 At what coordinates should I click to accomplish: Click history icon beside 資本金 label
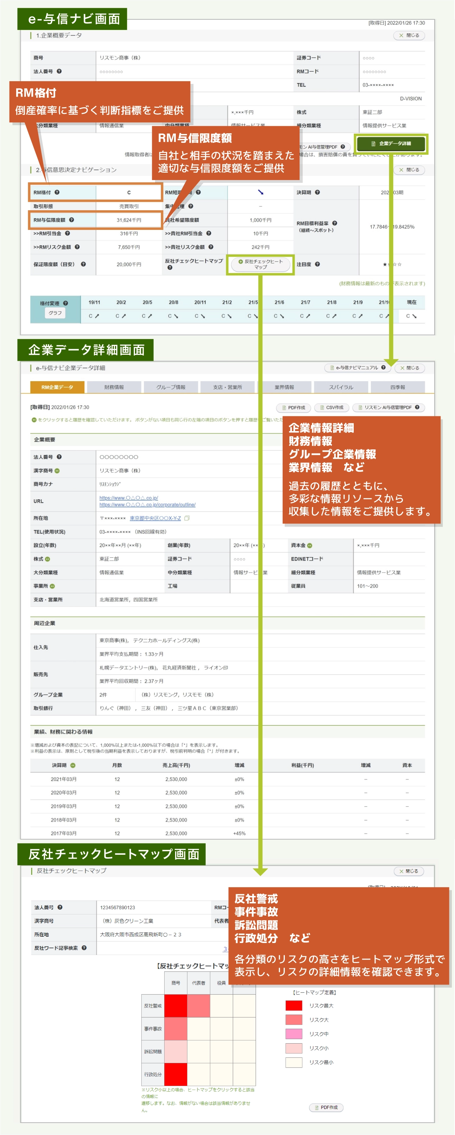tap(310, 545)
